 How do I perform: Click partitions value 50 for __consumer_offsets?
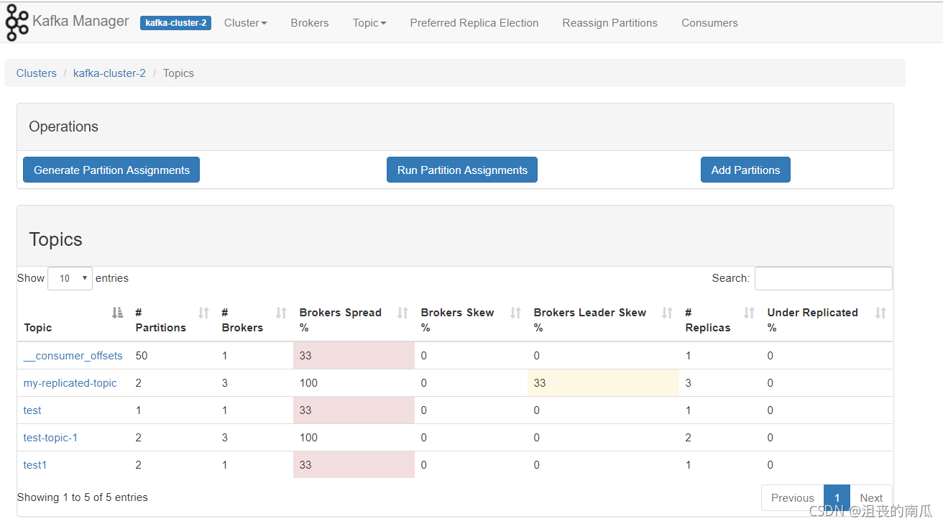[142, 356]
